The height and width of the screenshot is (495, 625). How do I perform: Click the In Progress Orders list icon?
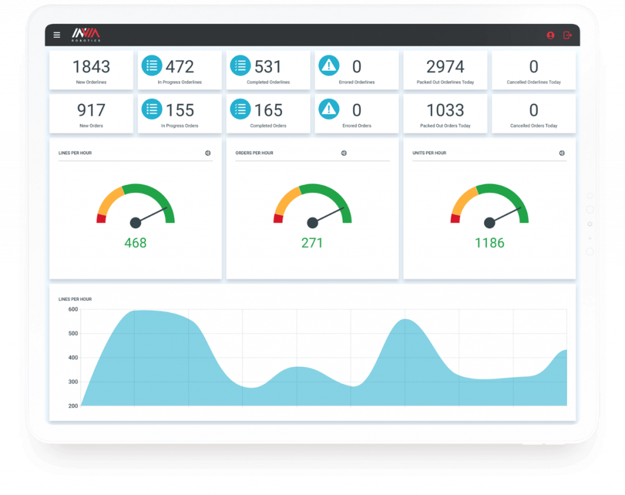(152, 109)
